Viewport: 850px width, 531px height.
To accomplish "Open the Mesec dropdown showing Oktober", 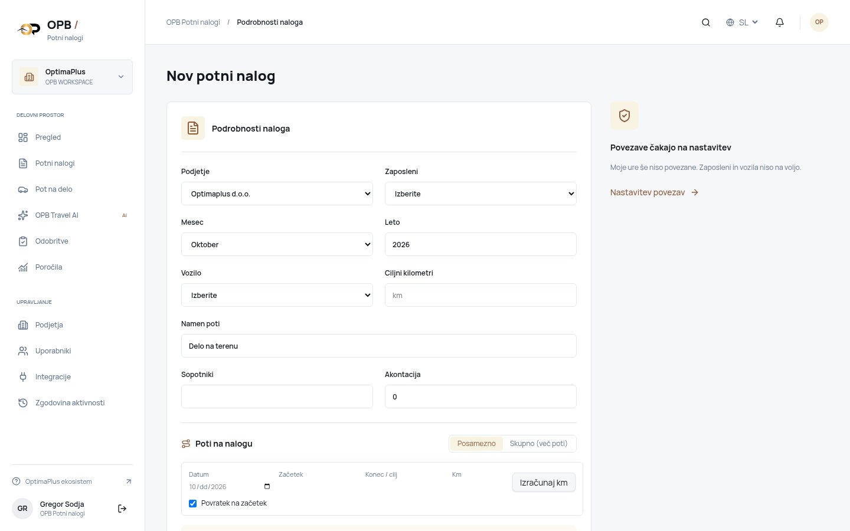I will [277, 244].
